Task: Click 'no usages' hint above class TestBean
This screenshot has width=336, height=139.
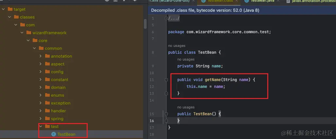Action: point(177,46)
